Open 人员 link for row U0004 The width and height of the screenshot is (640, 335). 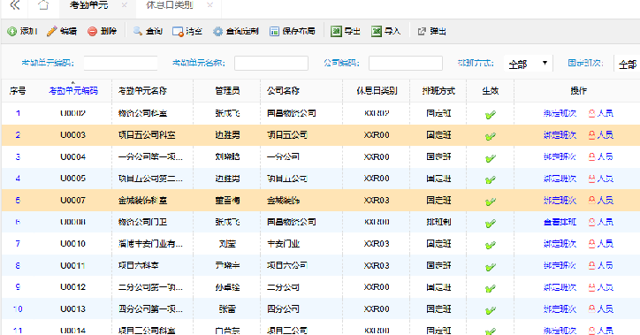click(605, 156)
